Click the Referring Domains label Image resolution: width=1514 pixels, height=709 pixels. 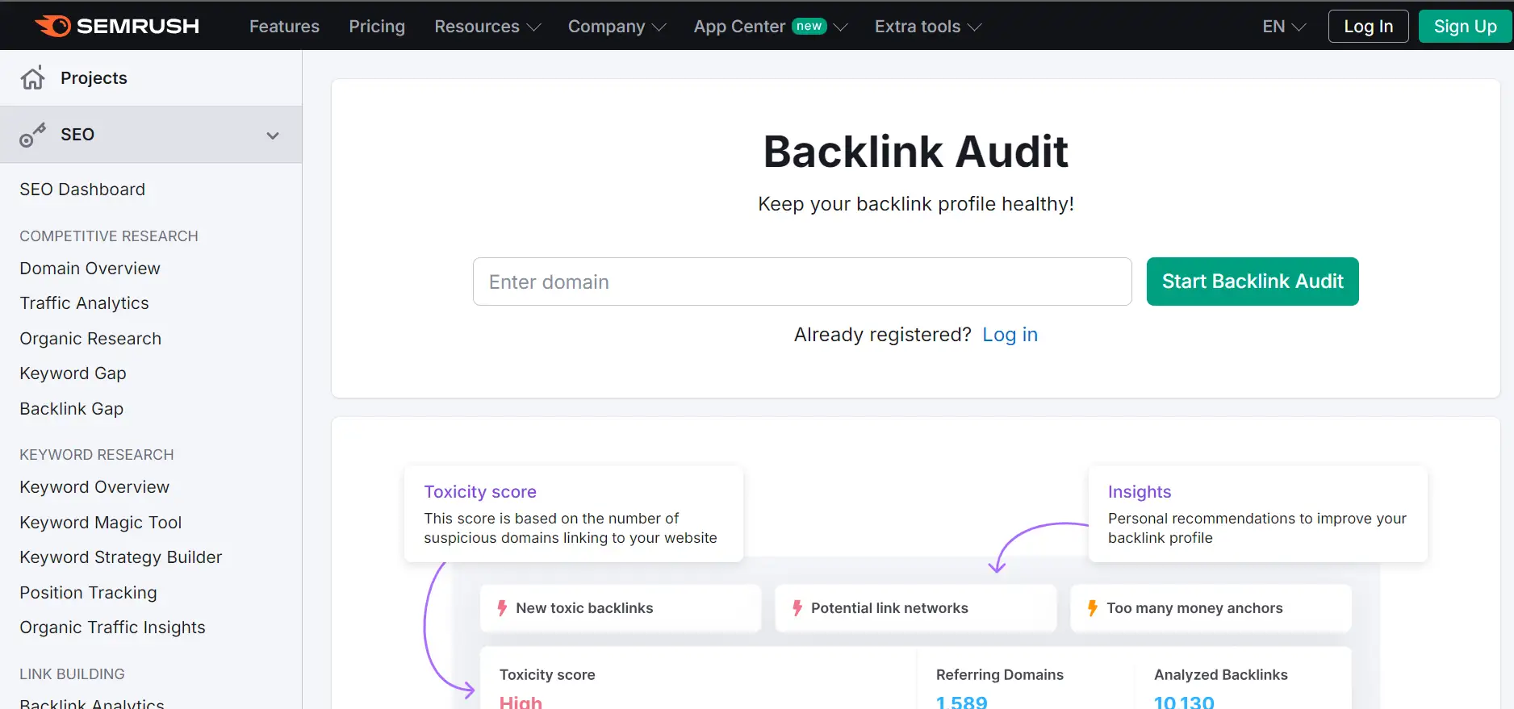1000,675
